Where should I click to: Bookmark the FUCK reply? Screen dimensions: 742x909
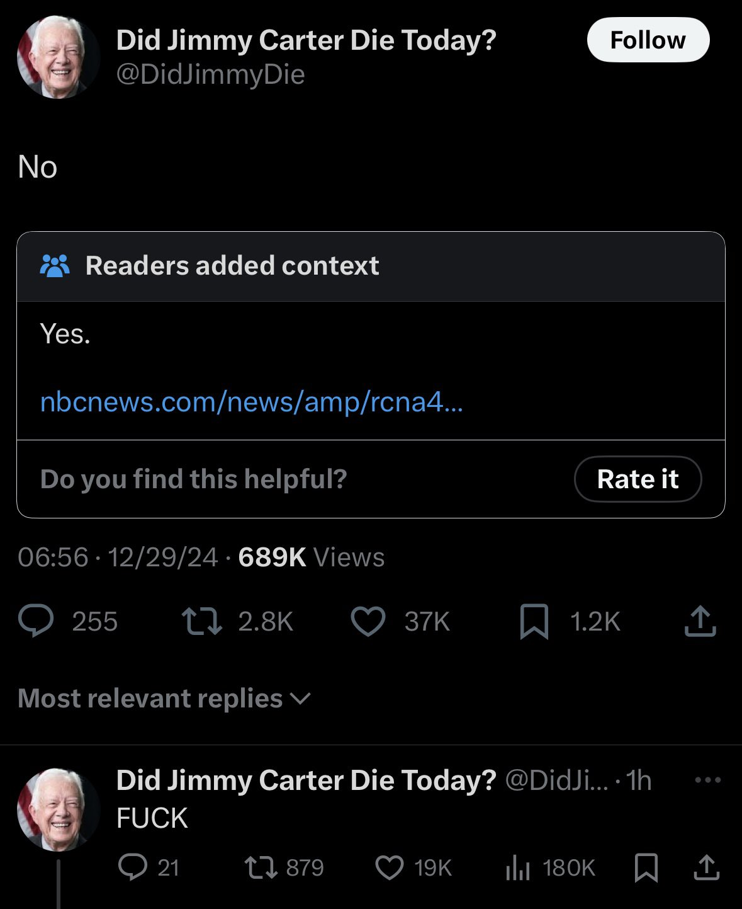(x=646, y=867)
